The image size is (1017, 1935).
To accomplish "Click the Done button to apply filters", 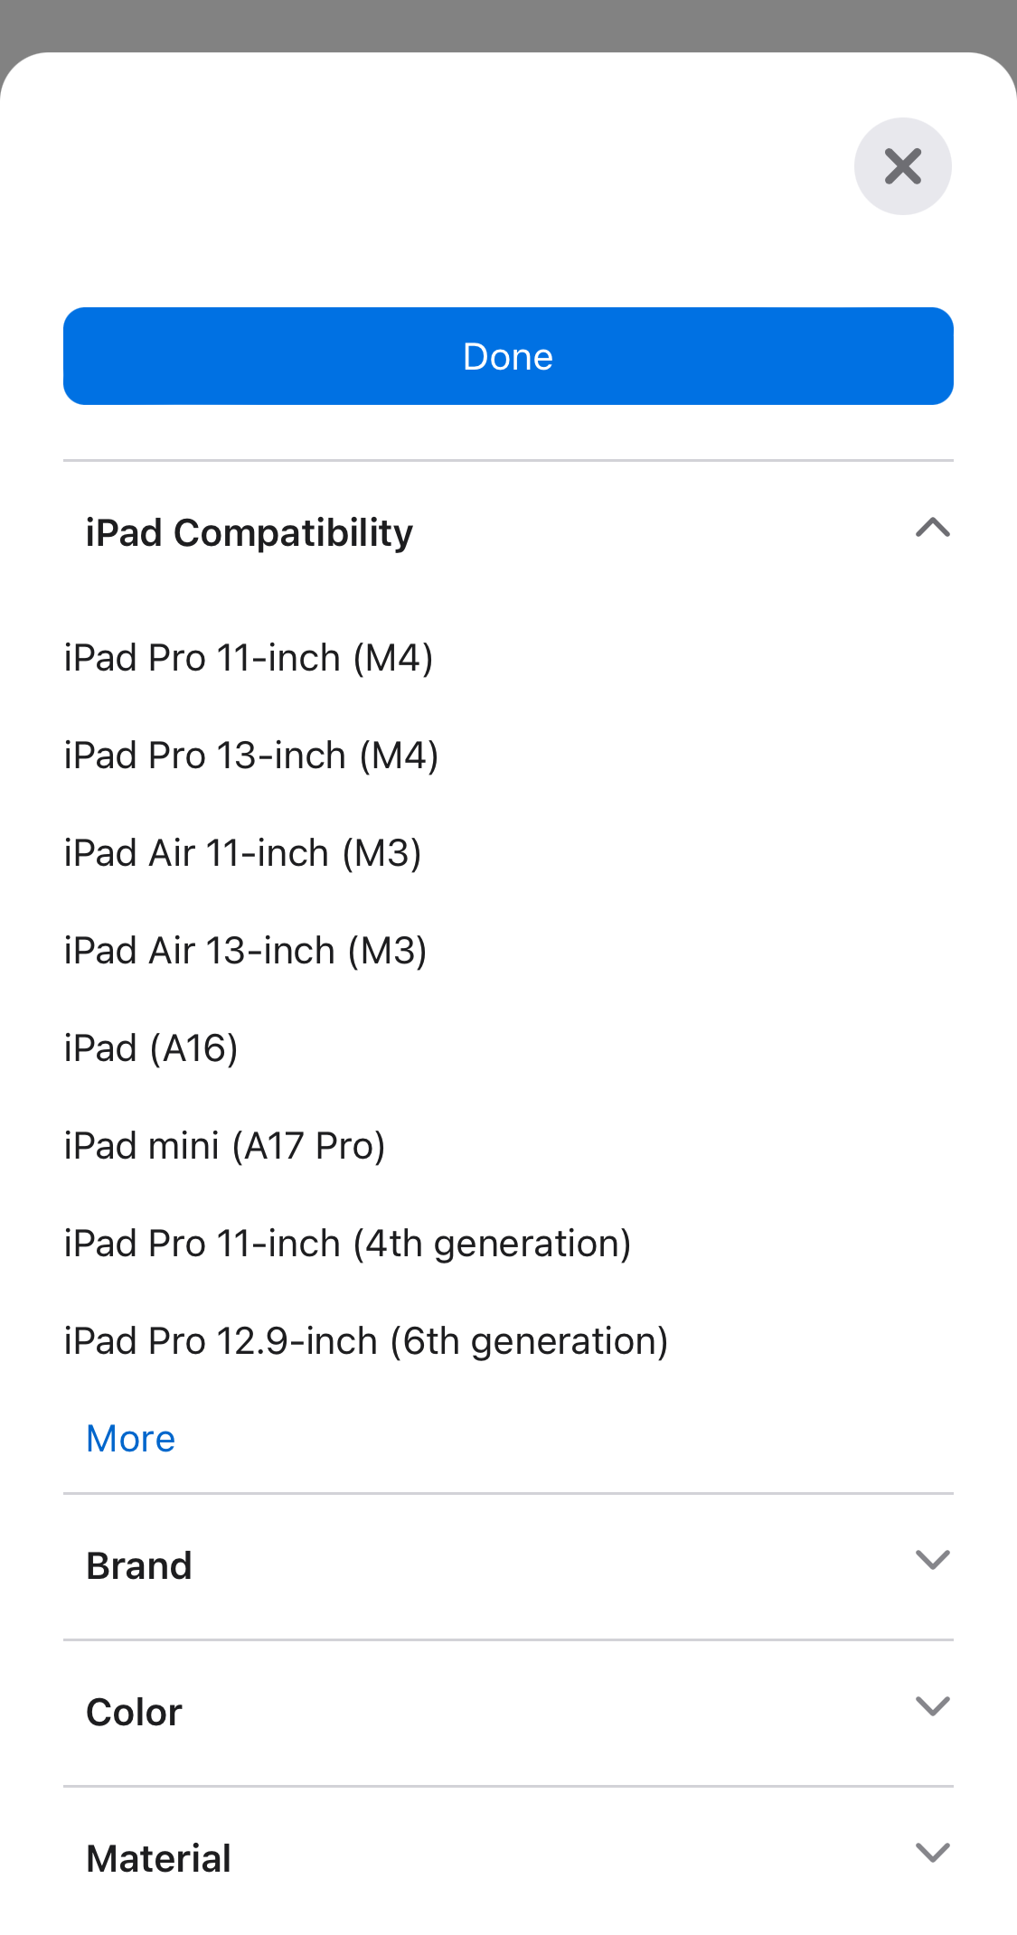I will coord(508,355).
